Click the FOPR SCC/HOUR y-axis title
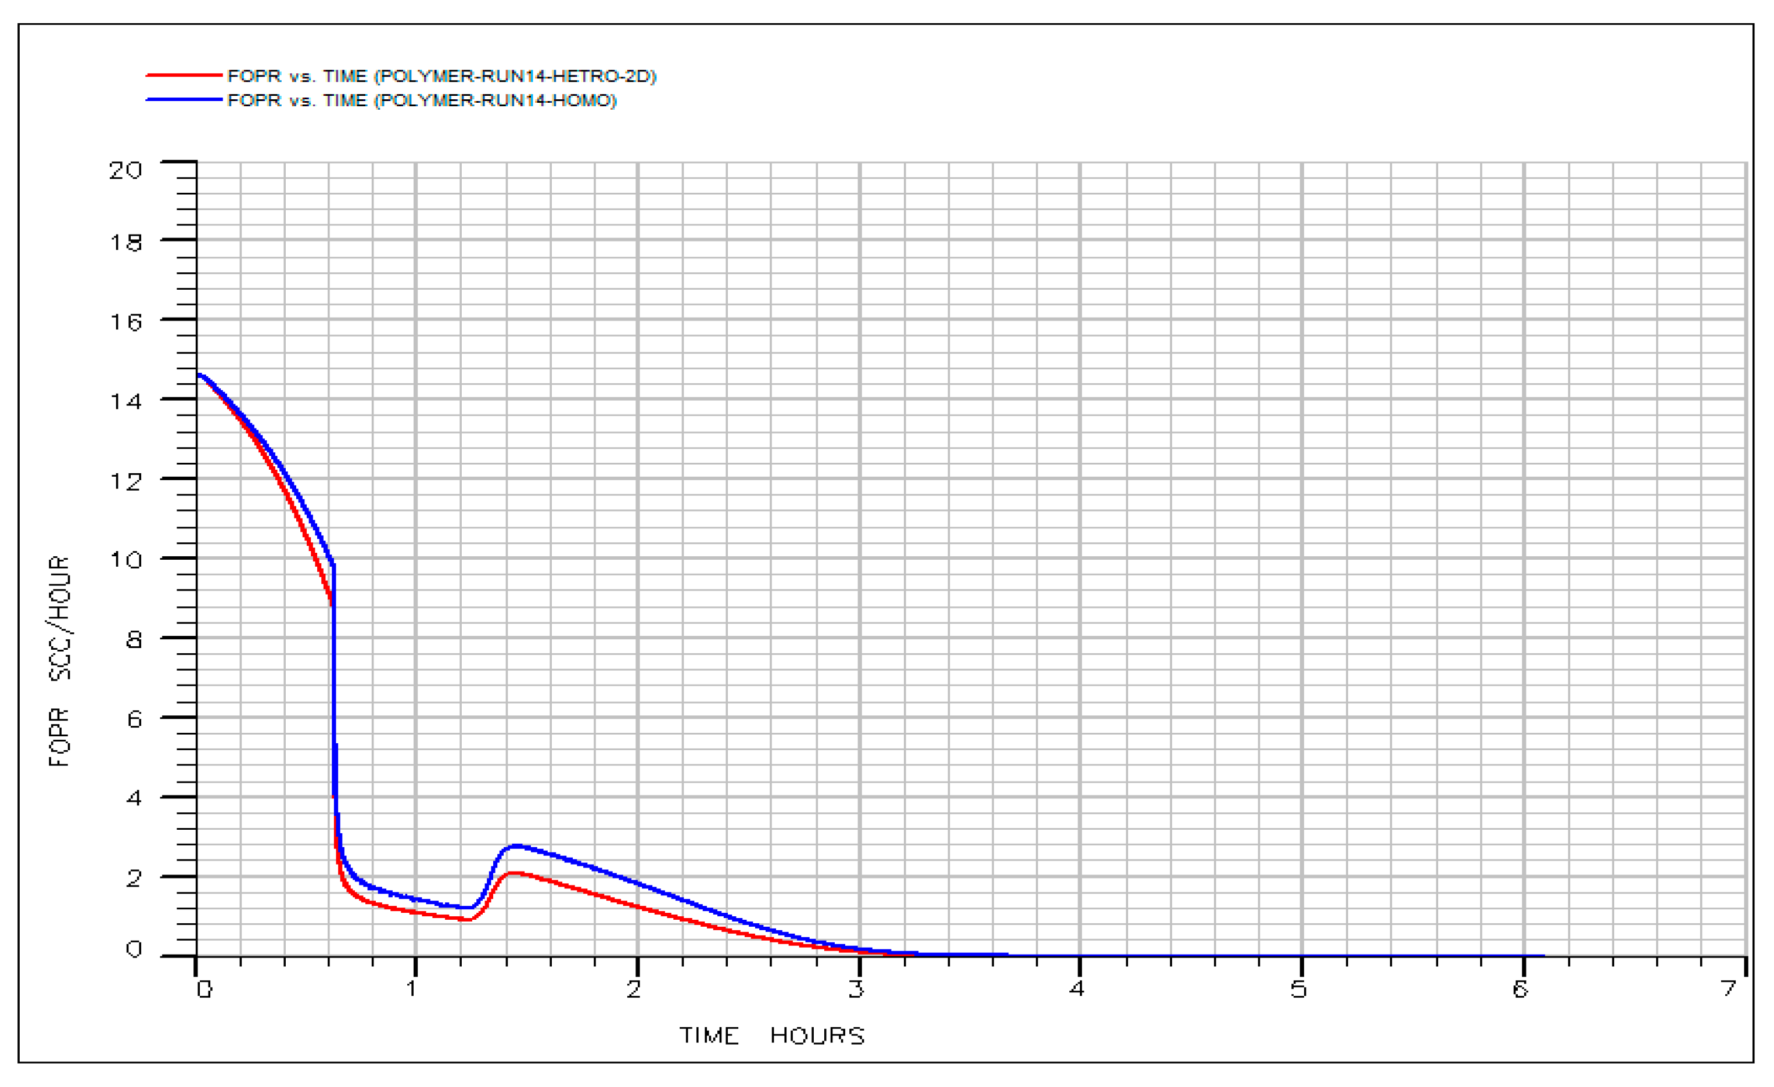 click(x=60, y=660)
